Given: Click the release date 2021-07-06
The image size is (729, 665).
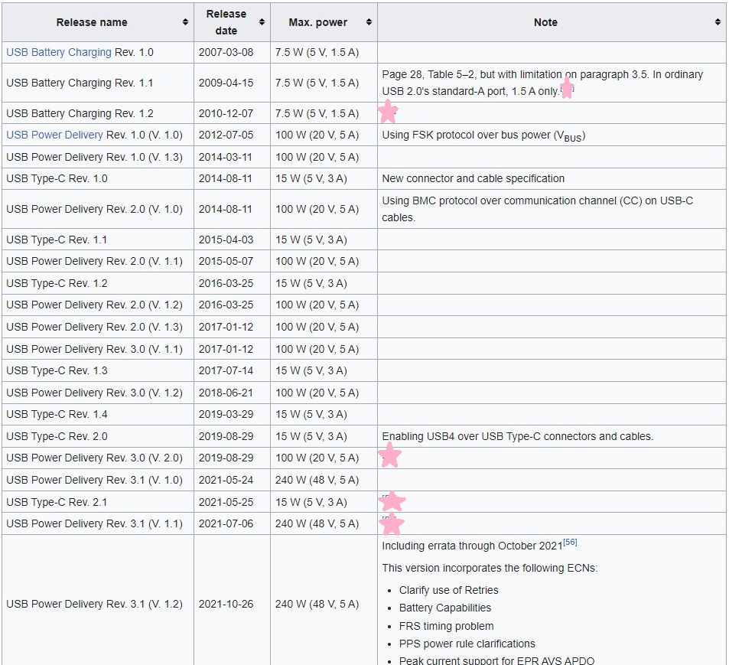Looking at the screenshot, I should tap(226, 523).
